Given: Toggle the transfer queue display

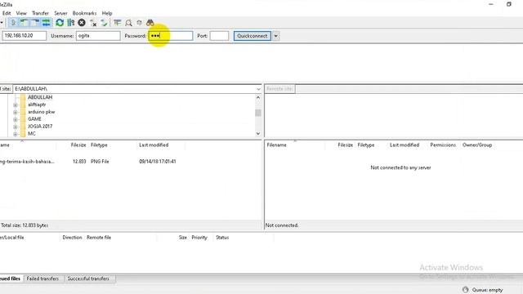Looking at the screenshot, I should click(46, 23).
